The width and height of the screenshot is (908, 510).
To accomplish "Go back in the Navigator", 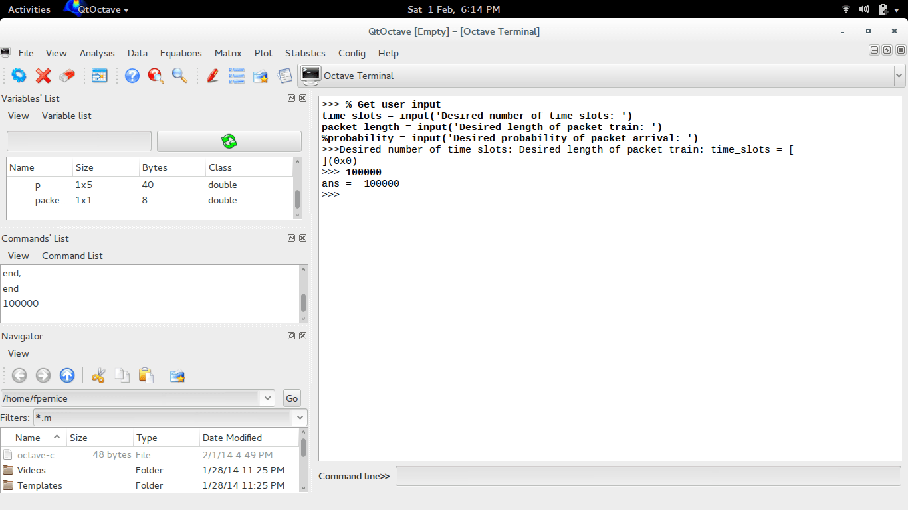I will tap(19, 375).
